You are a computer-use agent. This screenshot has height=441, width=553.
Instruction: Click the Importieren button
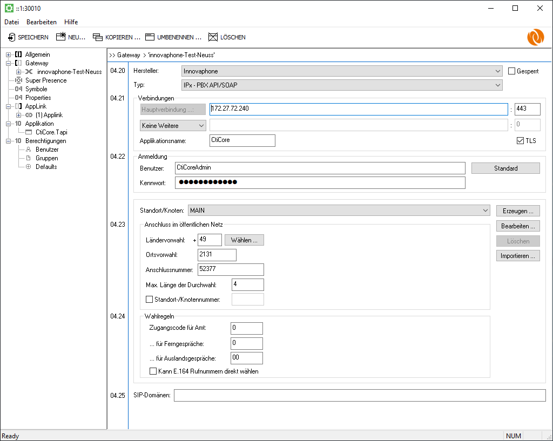pos(518,256)
